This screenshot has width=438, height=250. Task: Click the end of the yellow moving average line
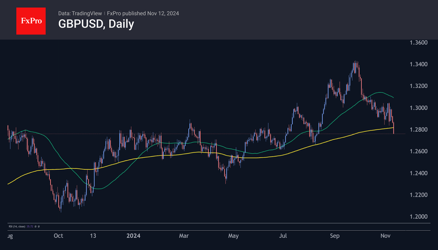pos(393,127)
